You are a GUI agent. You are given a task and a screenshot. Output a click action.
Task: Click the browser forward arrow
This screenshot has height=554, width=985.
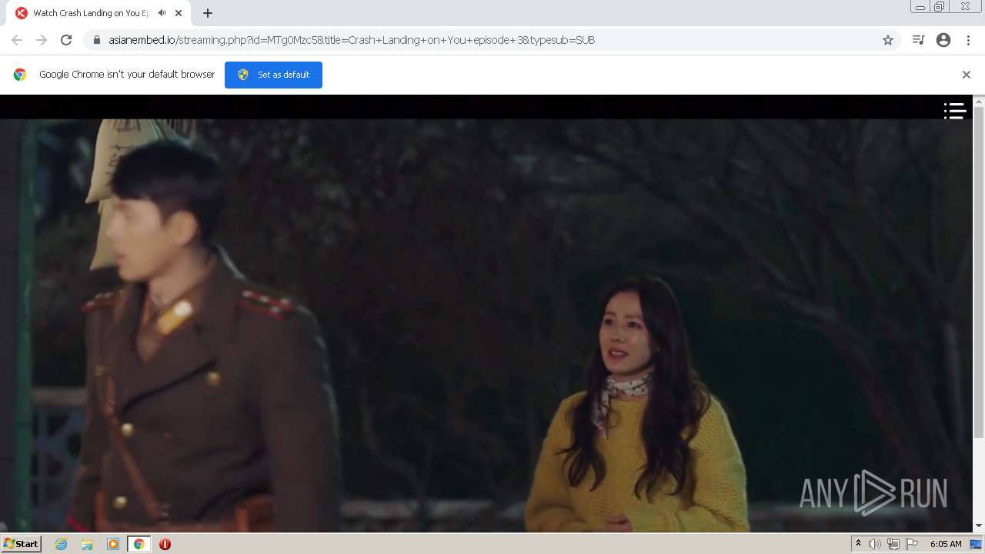click(42, 40)
